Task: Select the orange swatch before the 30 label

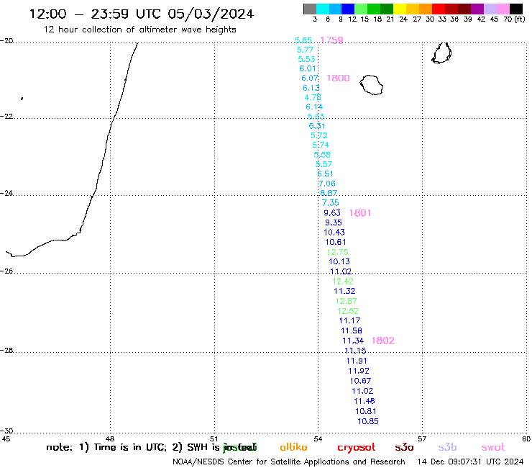Action: [426, 9]
